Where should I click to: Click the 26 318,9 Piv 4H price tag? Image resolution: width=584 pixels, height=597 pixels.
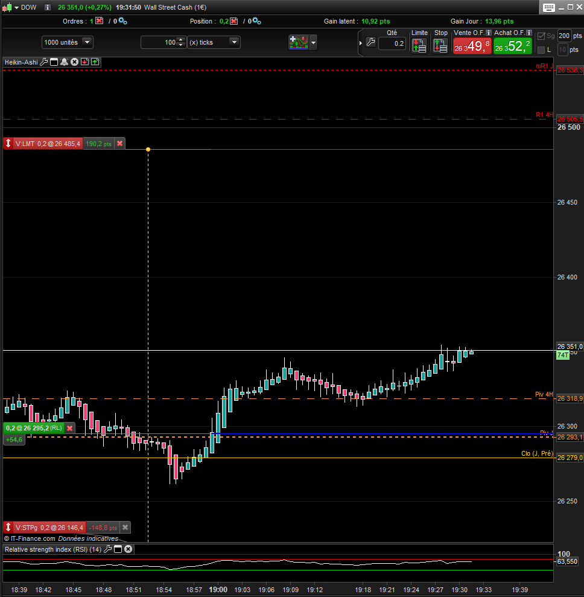pyautogui.click(x=570, y=398)
